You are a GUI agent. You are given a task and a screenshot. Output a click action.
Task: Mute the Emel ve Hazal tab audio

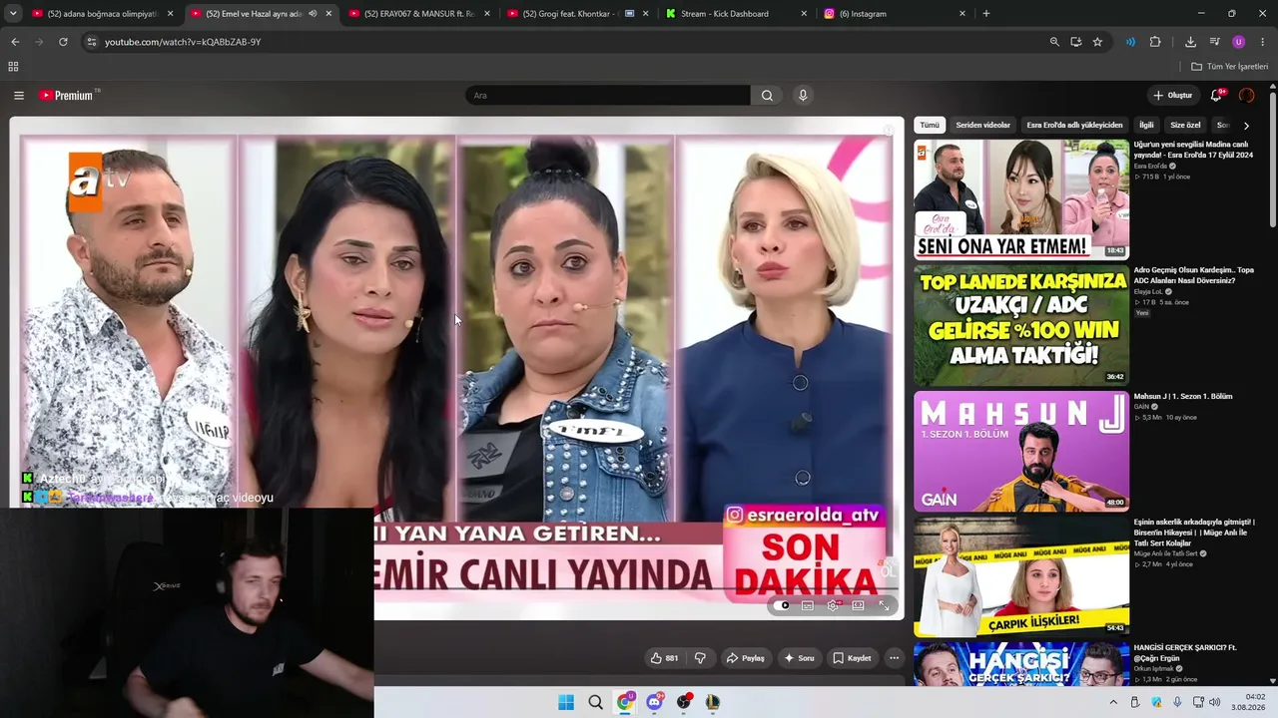[x=313, y=14]
